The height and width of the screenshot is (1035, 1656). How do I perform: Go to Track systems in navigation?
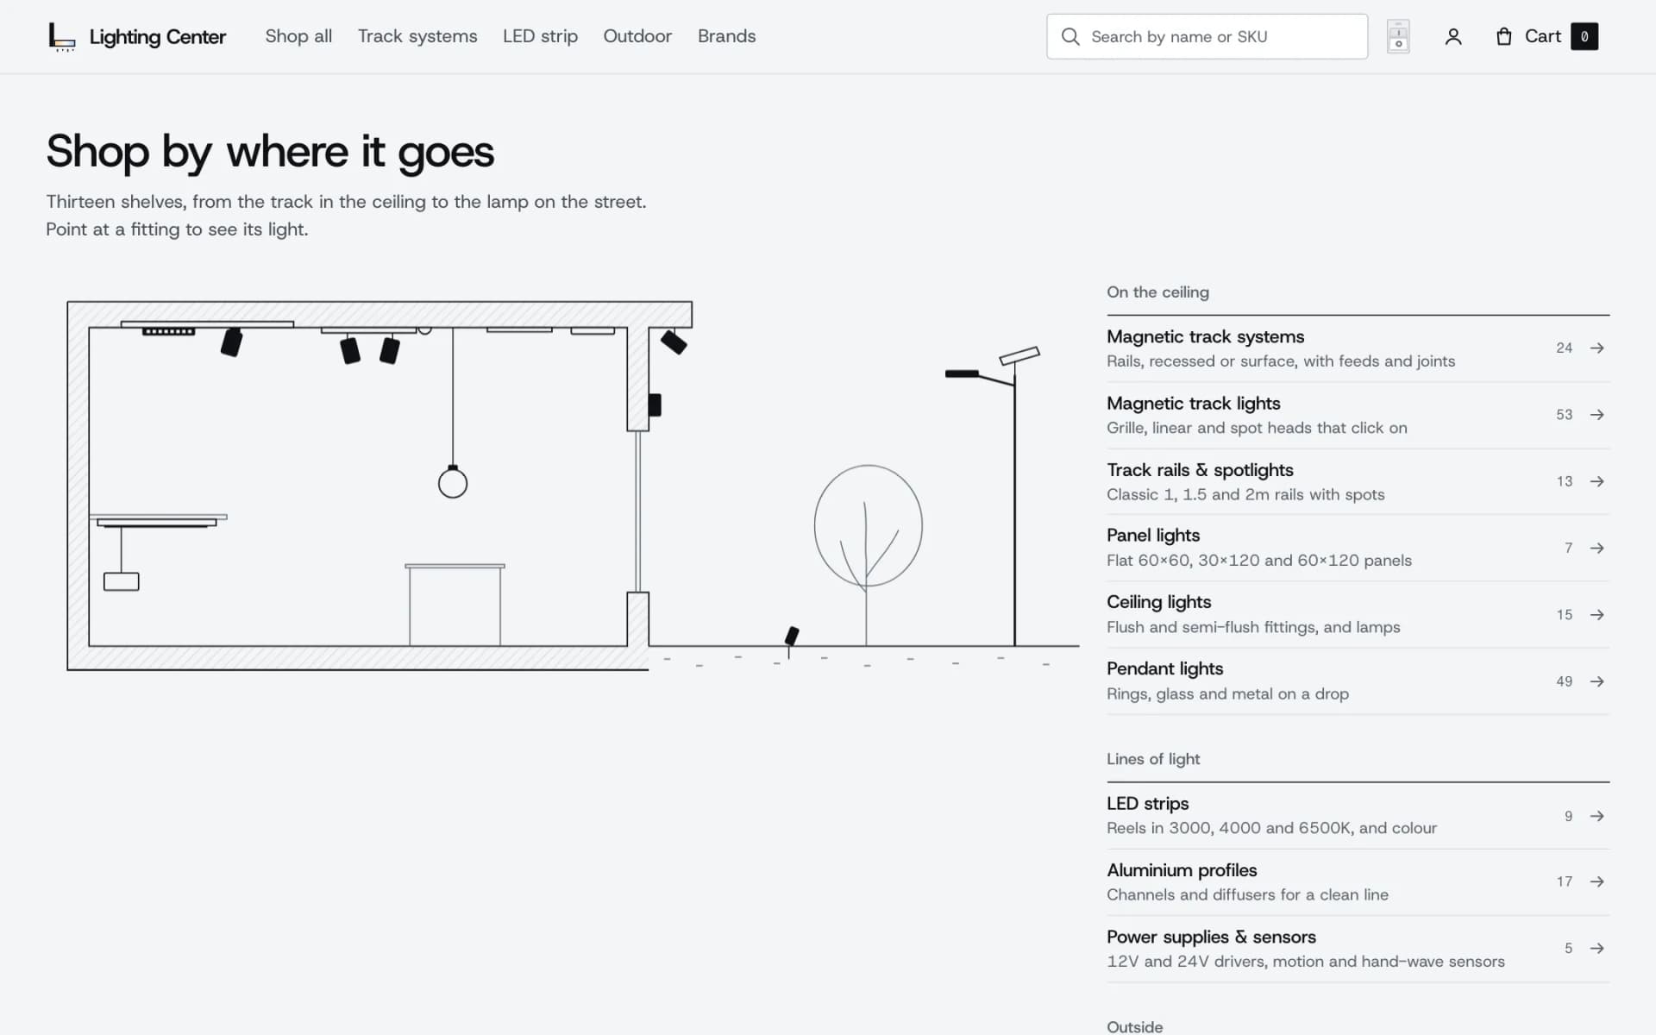(417, 36)
